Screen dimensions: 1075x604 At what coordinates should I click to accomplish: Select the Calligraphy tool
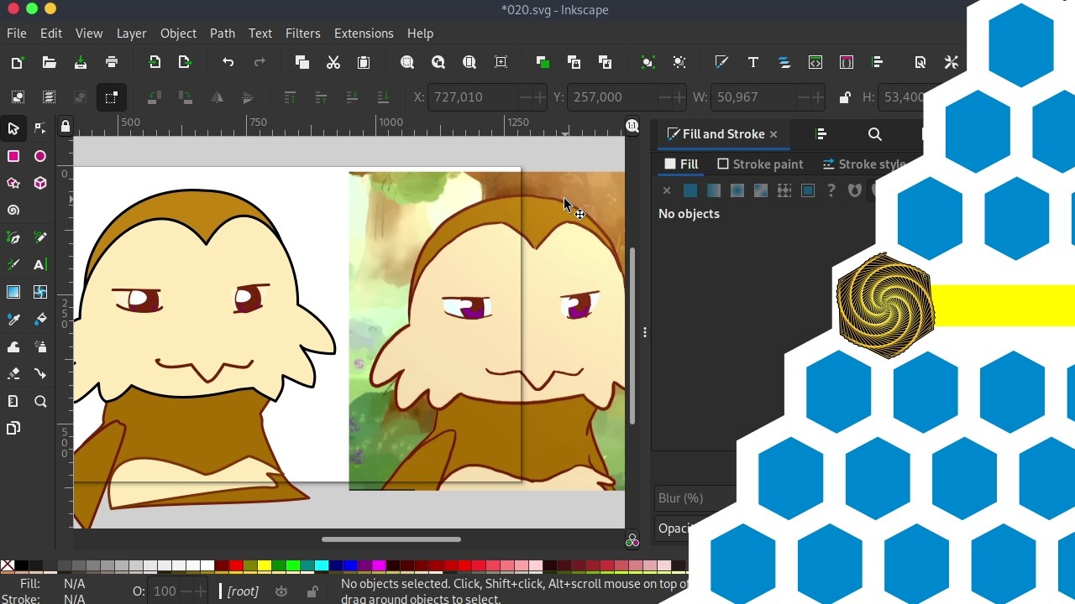[x=13, y=265]
